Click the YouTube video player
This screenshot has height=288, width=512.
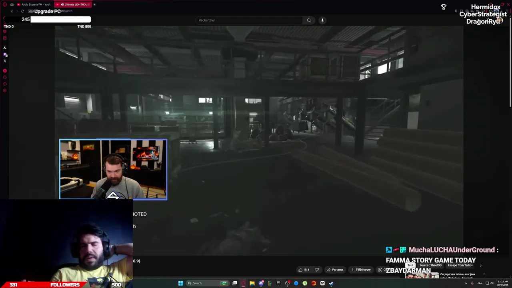259,141
